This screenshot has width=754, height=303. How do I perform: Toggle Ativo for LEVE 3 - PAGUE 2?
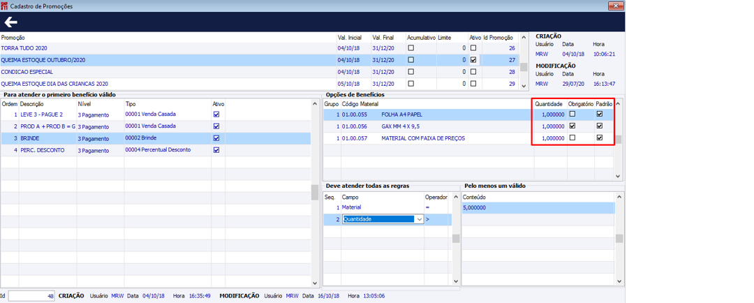[x=216, y=115]
